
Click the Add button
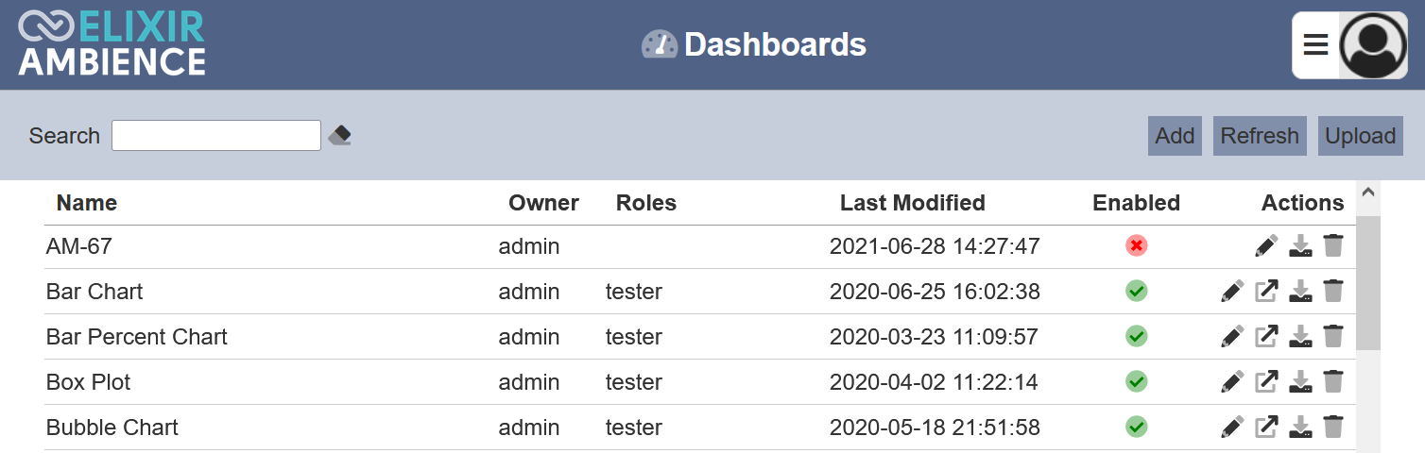click(1175, 136)
